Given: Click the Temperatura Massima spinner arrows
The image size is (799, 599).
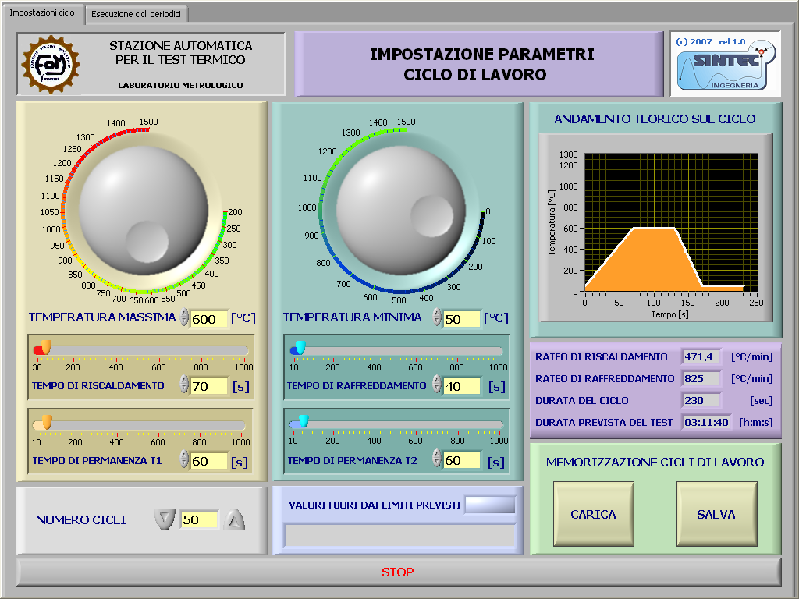Looking at the screenshot, I should [184, 317].
